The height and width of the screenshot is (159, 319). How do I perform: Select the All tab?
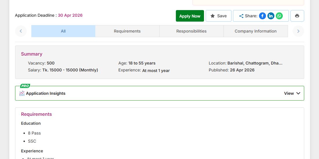coord(63,31)
